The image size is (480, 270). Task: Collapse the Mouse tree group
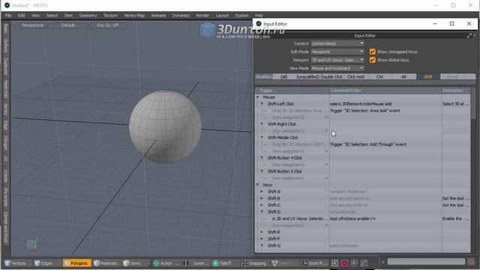(258, 97)
